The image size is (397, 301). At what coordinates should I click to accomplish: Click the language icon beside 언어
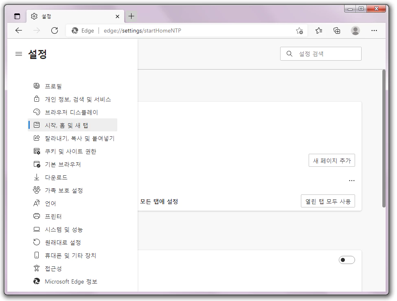pyautogui.click(x=37, y=203)
